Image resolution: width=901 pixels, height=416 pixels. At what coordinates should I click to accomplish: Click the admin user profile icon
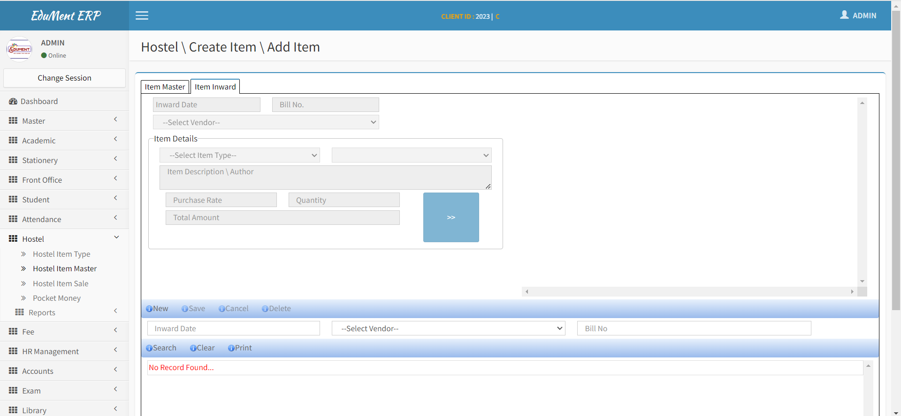coord(844,15)
